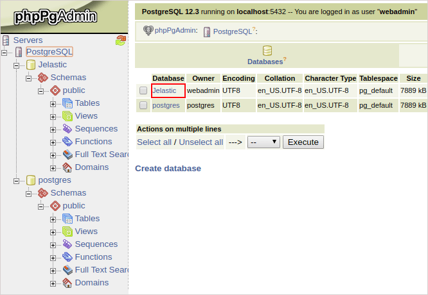The width and height of the screenshot is (428, 295).
Task: Click the help question mark beside Databases
Action: 285,59
